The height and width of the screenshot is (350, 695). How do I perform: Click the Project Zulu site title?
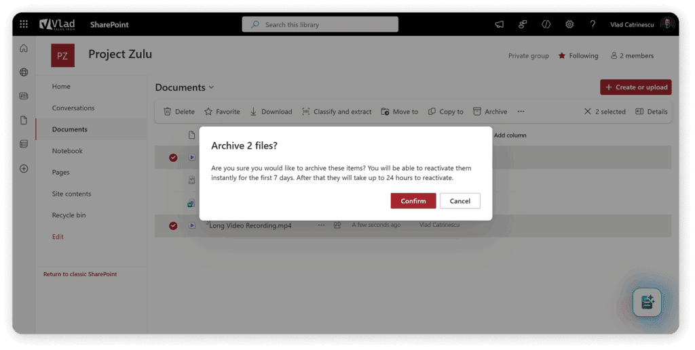120,54
